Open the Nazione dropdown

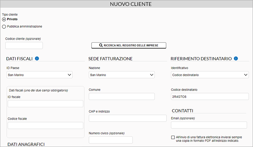click(122, 75)
